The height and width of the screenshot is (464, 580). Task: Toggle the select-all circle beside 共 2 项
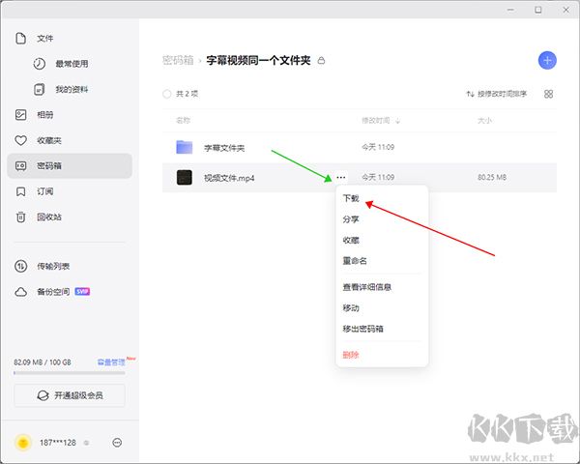coord(167,94)
